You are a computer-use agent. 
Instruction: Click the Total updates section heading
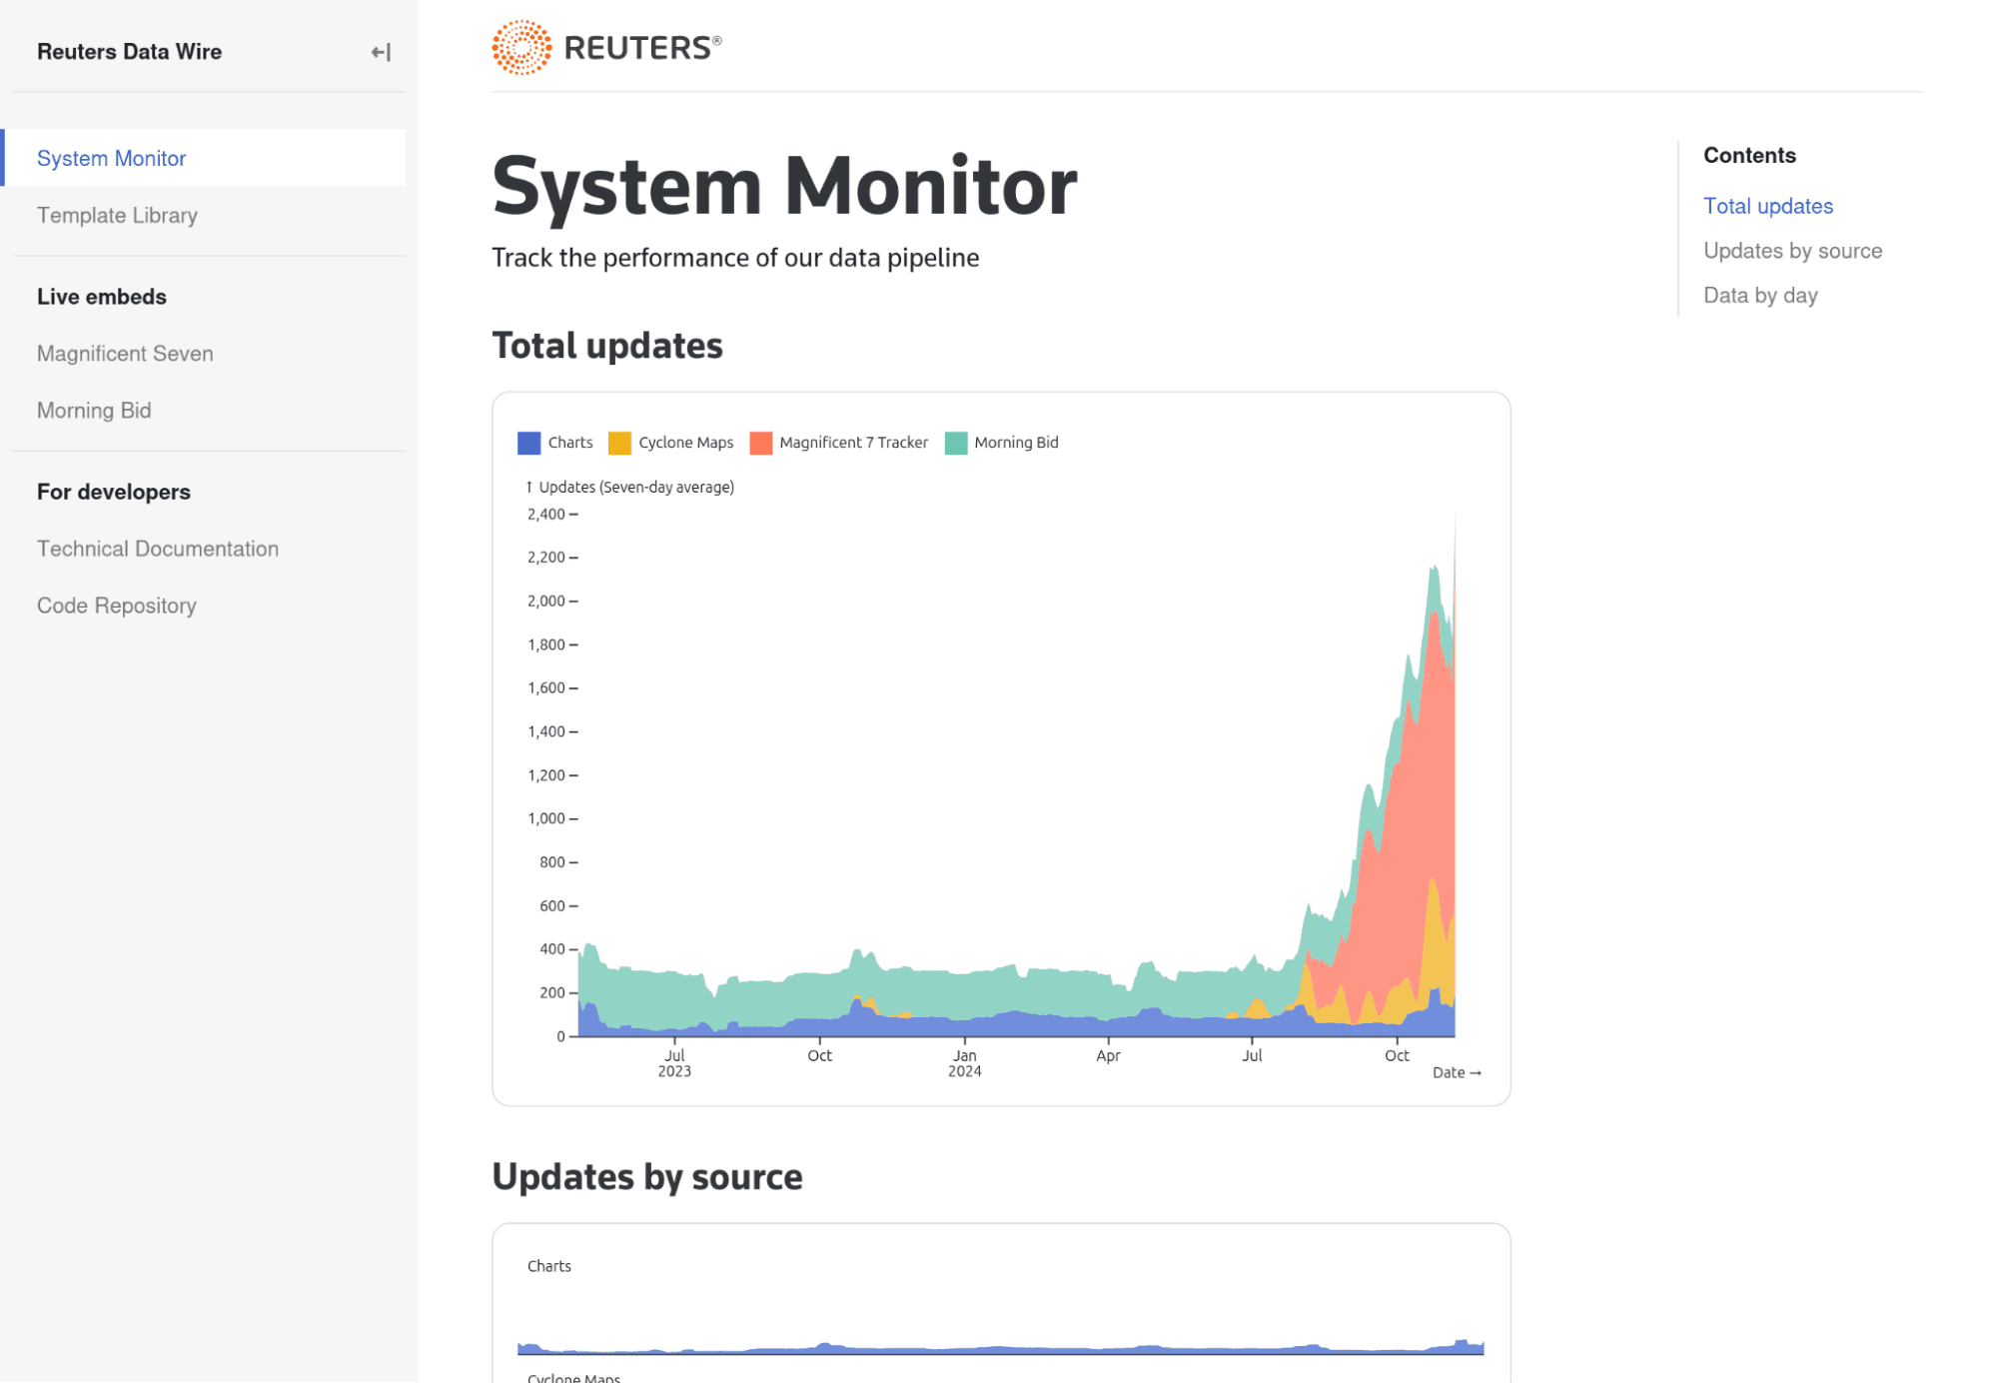click(x=607, y=345)
